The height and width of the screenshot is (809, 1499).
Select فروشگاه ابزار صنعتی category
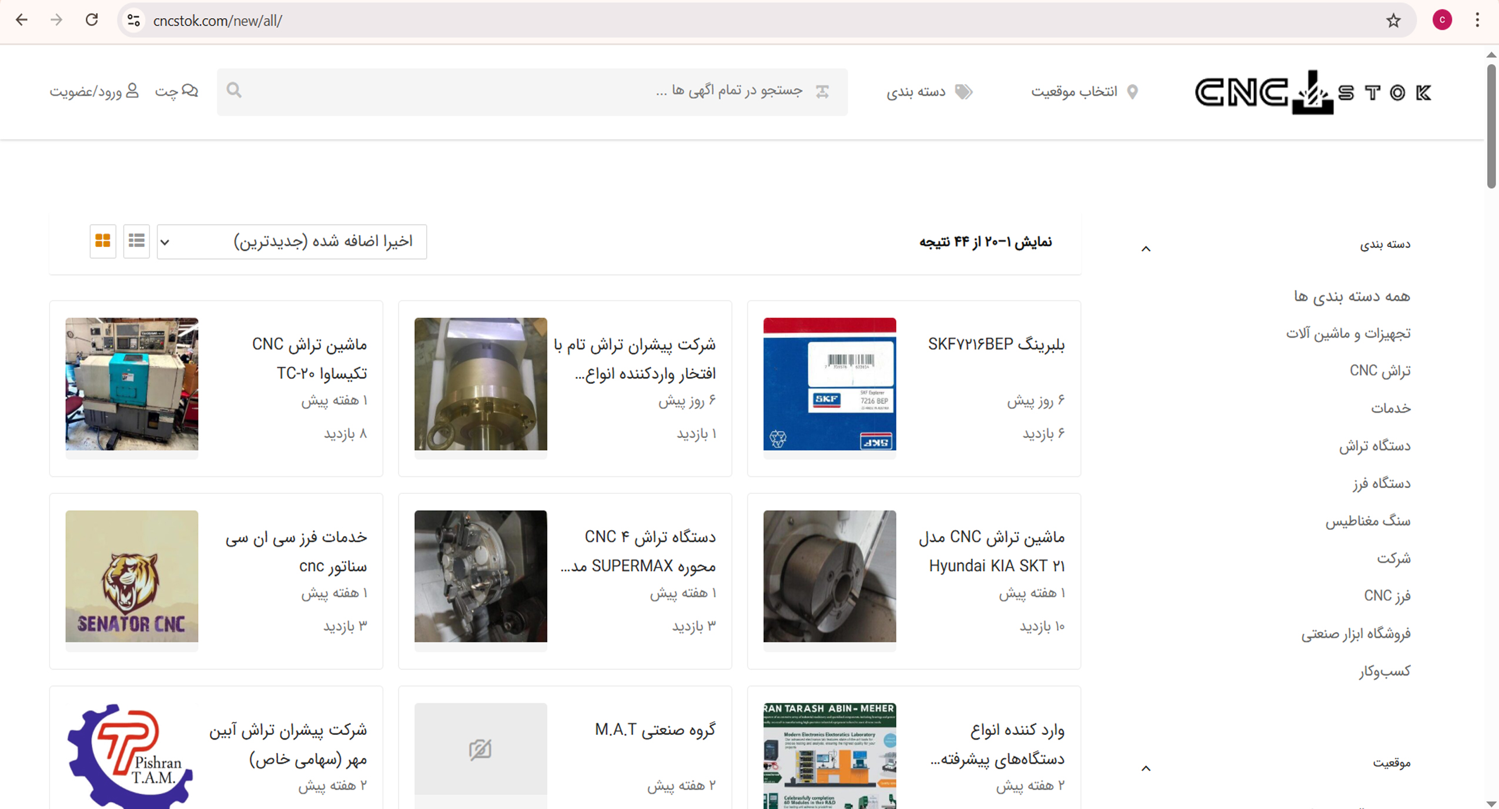pyautogui.click(x=1356, y=633)
